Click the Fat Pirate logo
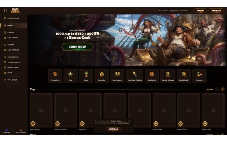Screen dimensions: 227x142 (x=15, y=11)
